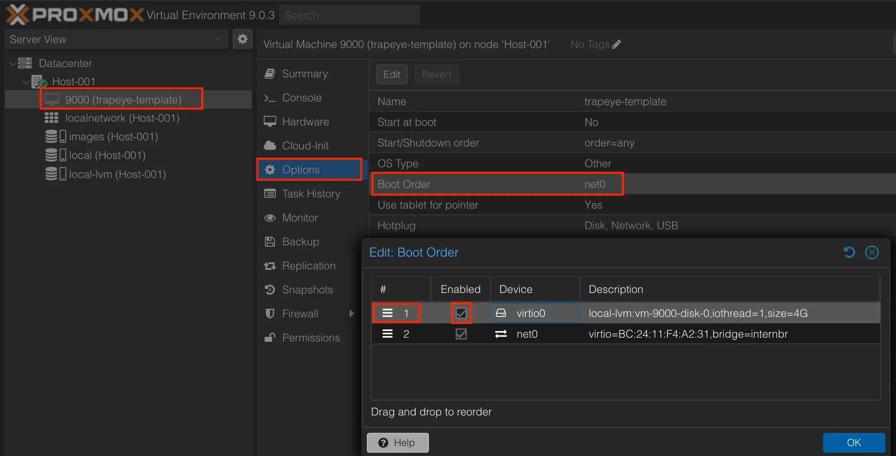Click drag handle icon for boot row 1
The image size is (896, 456).
[388, 313]
